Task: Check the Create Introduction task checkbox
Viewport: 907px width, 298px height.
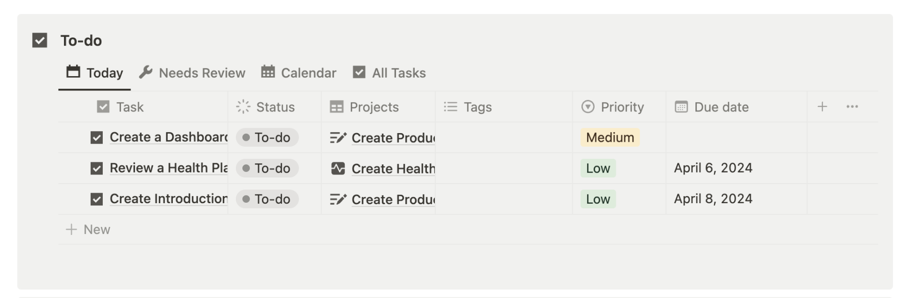Action: pyautogui.click(x=97, y=199)
